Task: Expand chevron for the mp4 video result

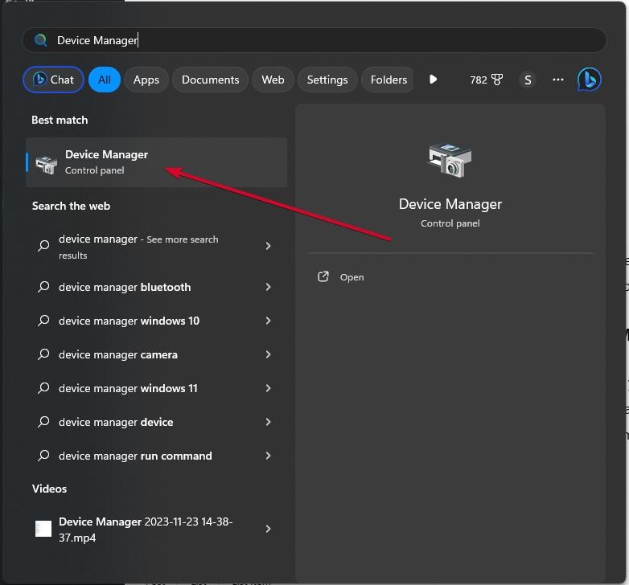Action: tap(269, 529)
